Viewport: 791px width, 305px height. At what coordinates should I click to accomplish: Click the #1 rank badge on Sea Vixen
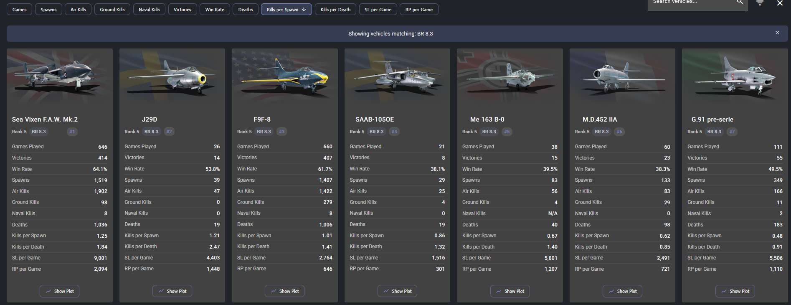pos(72,132)
